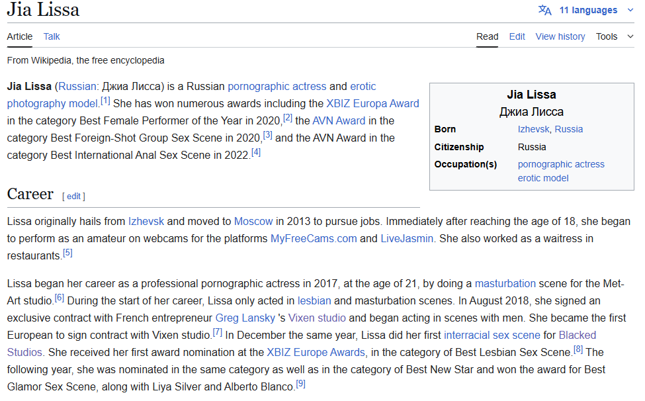Jump to citation [7]

coord(218,332)
